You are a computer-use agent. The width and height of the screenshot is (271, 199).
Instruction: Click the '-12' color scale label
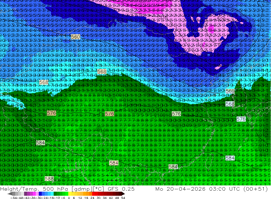pos(57,198)
